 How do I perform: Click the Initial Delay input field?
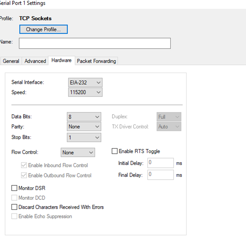point(161,163)
